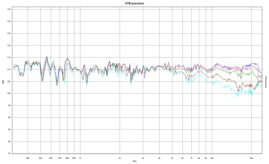Click the 6k frequency axis label
This screenshot has height=164, width=269.
[x=183, y=158]
